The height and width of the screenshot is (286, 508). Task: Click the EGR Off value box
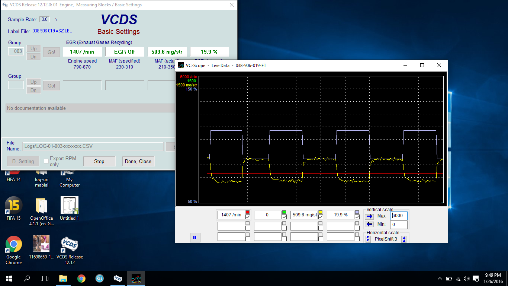tap(125, 52)
